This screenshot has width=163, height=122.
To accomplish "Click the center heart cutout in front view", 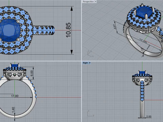I will click(15, 75).
